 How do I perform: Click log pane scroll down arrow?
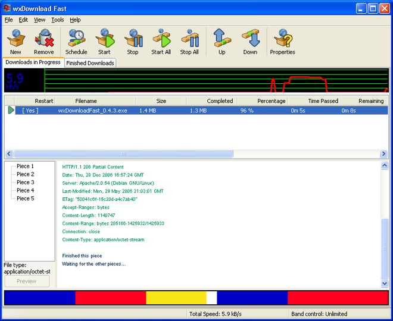pos(385,283)
